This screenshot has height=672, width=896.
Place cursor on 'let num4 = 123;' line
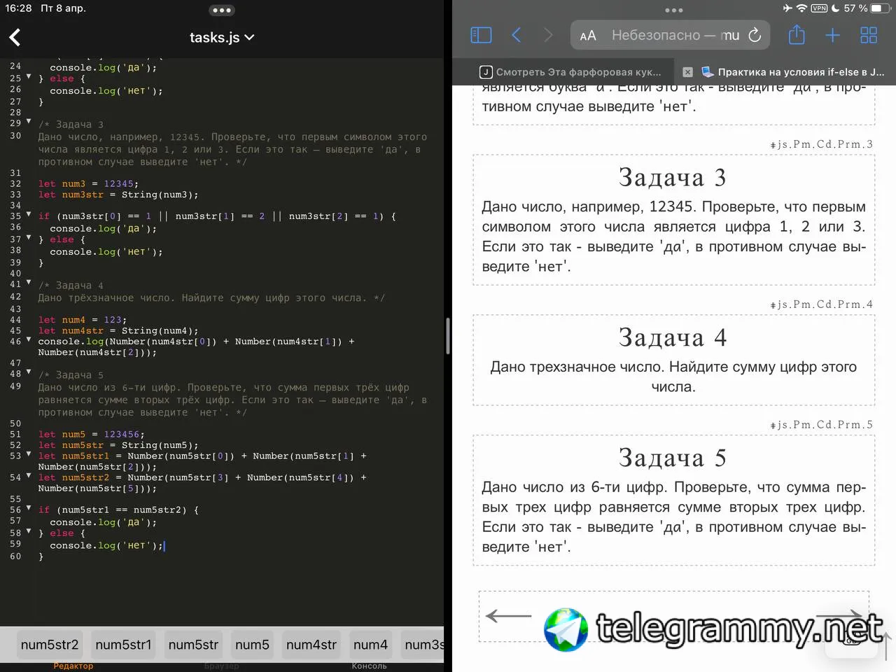83,320
